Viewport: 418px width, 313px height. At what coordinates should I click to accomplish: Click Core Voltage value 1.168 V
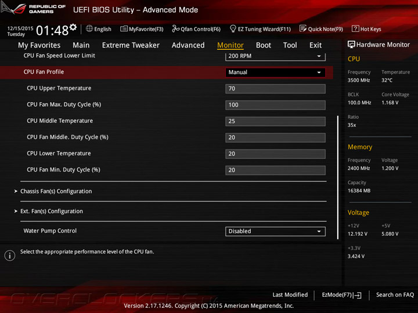[x=390, y=103]
